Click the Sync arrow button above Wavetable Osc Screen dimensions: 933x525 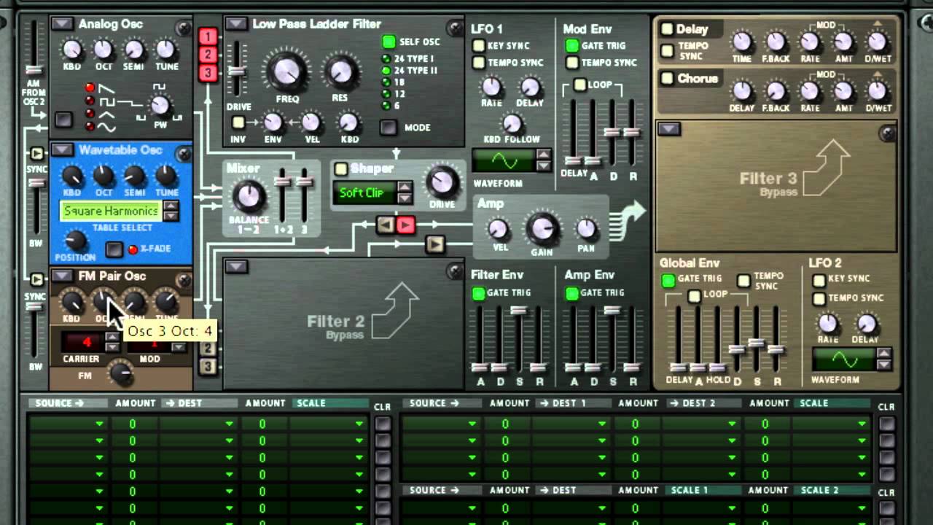[36, 154]
